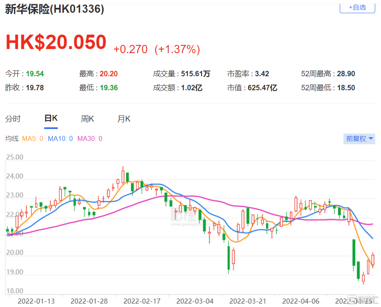Select the 日K chart tab

[51, 118]
